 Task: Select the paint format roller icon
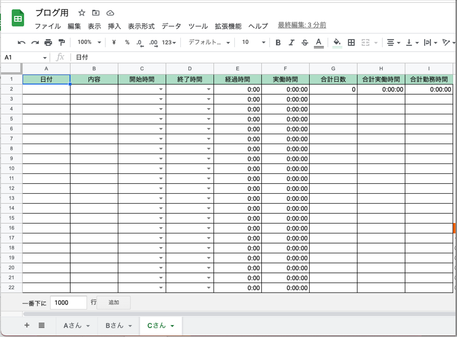click(x=62, y=42)
